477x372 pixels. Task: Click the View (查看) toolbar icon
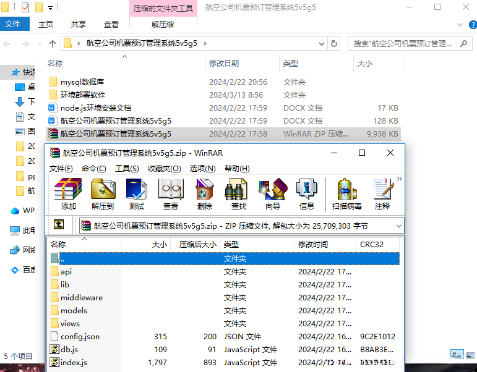pos(171,194)
